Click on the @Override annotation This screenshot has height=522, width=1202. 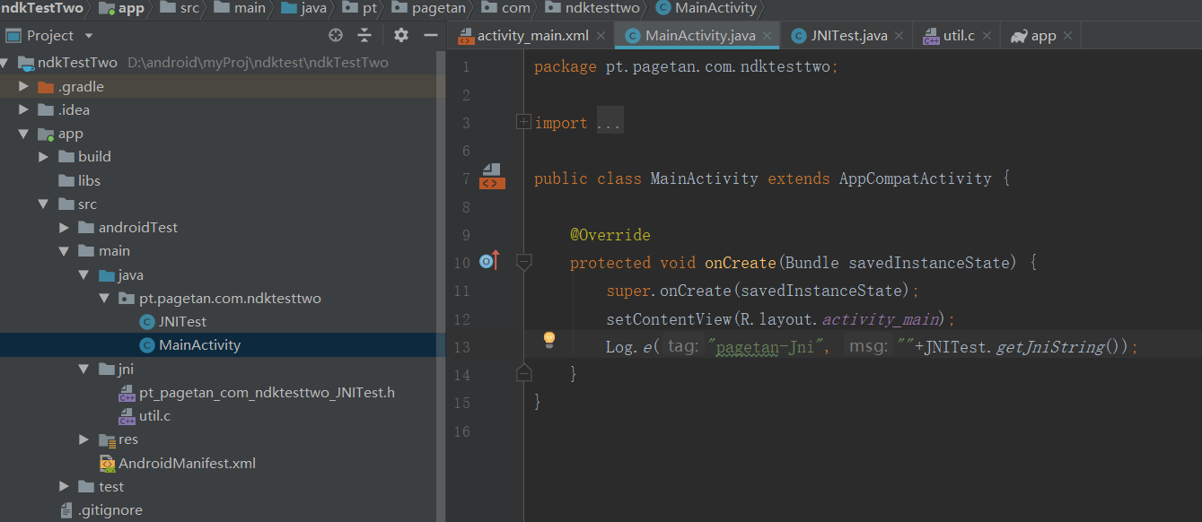point(610,235)
